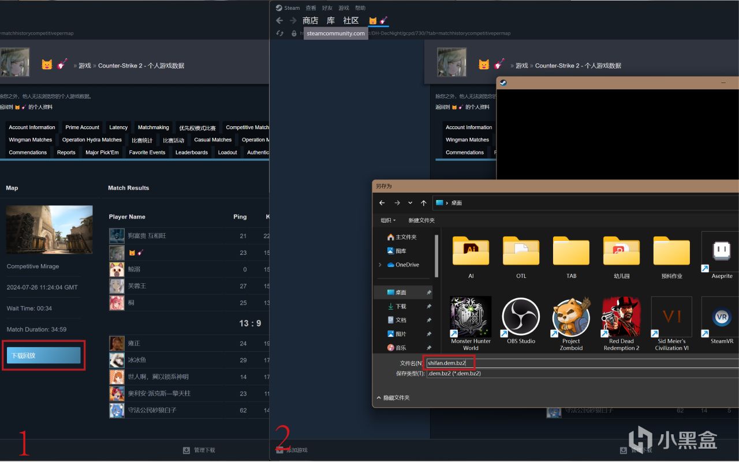Open the Casual Matches tab
The height and width of the screenshot is (466, 739).
[x=213, y=140]
